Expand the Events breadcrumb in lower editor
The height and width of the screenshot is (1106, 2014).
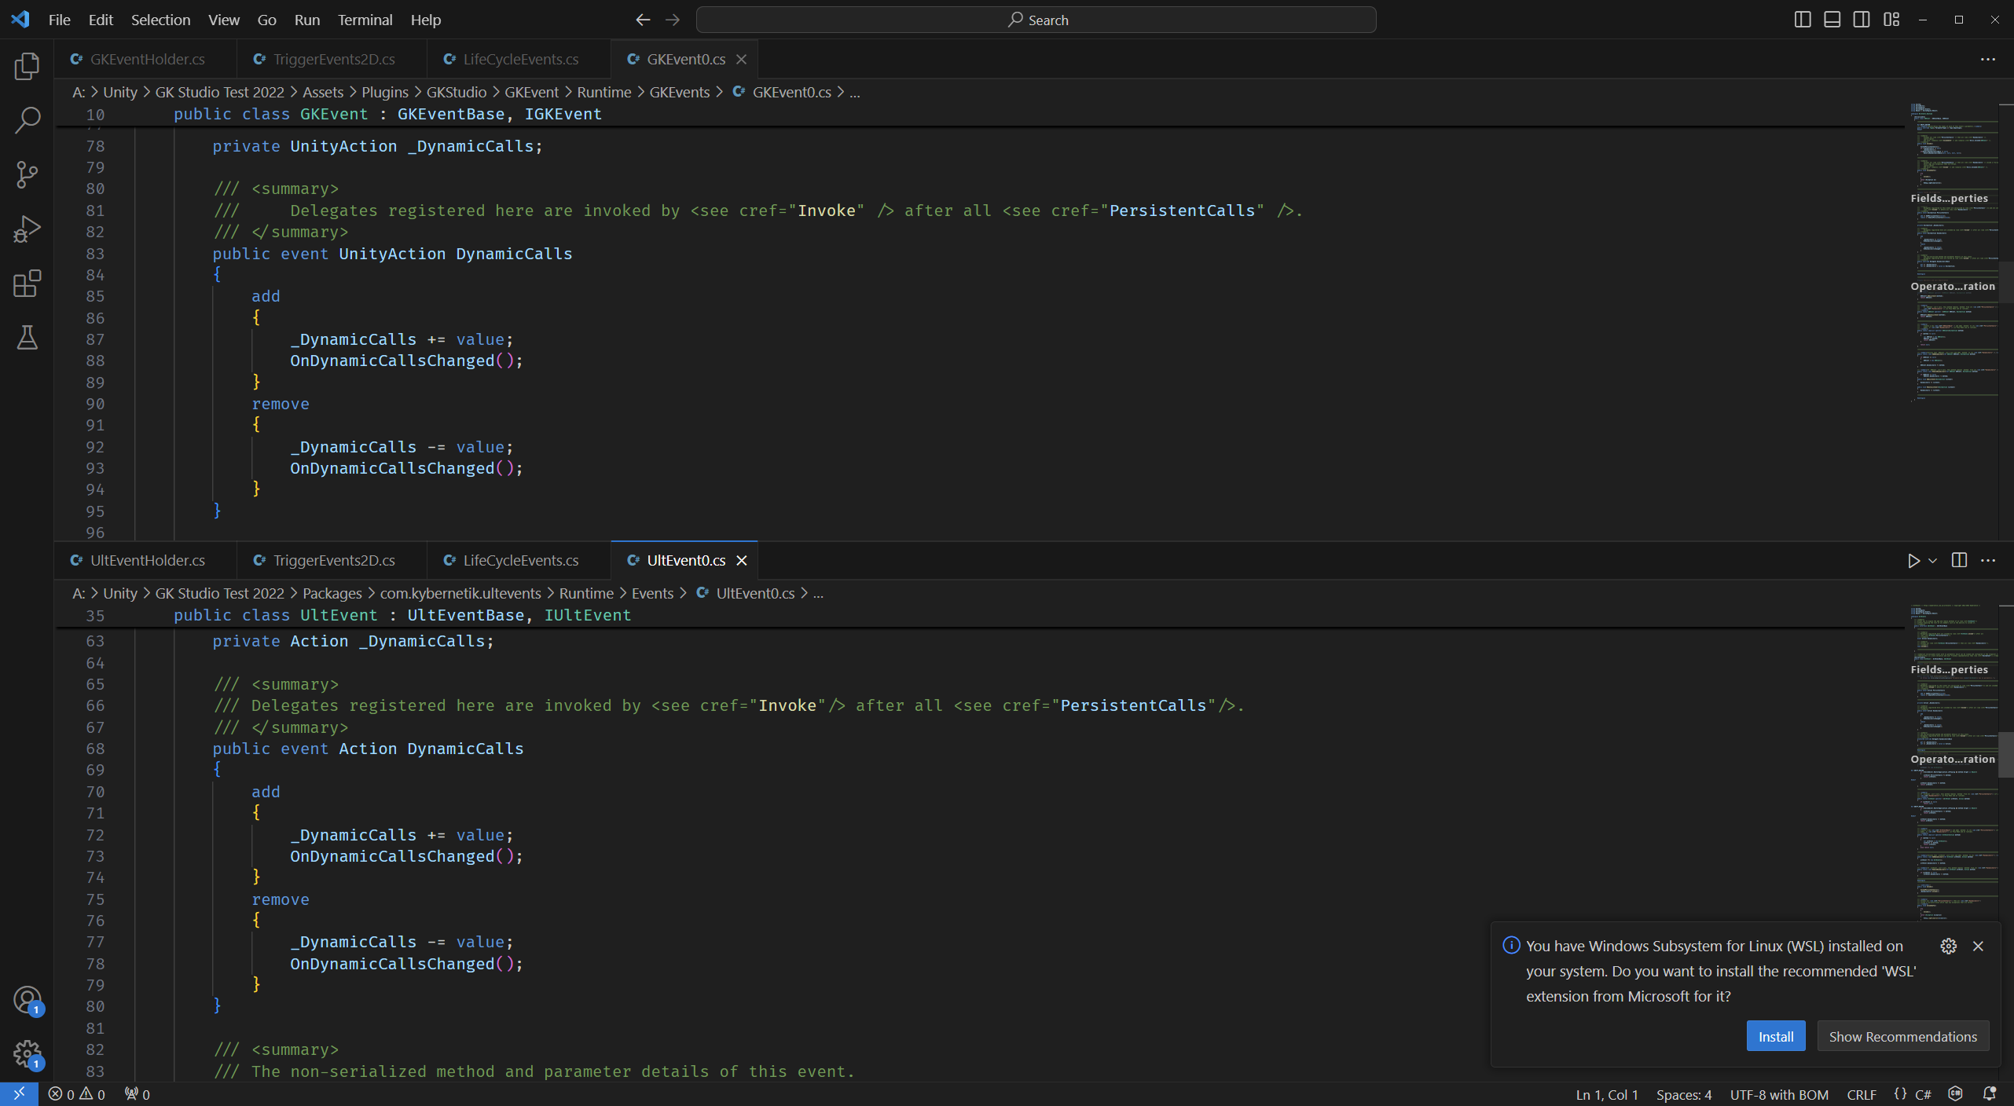coord(652,593)
